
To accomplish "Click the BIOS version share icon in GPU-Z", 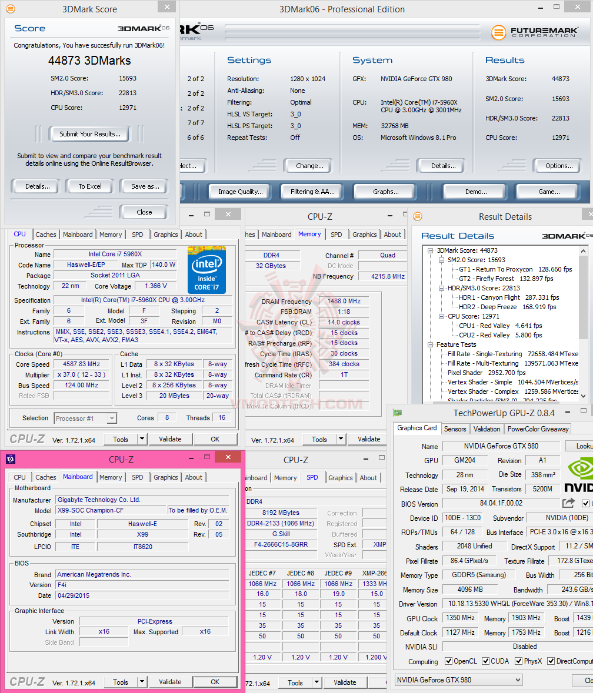I will tap(569, 503).
